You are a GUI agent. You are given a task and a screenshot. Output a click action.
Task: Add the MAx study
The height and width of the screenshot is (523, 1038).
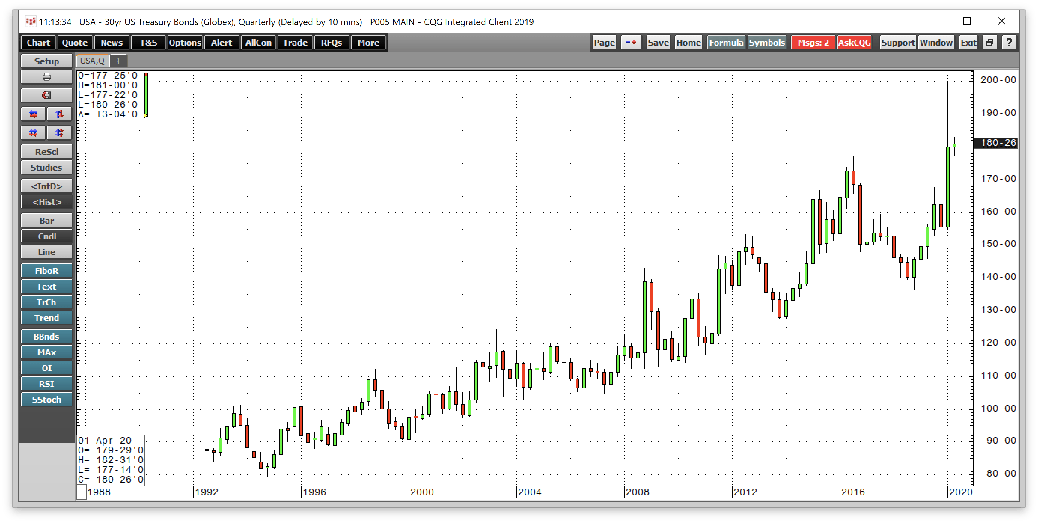pyautogui.click(x=46, y=352)
